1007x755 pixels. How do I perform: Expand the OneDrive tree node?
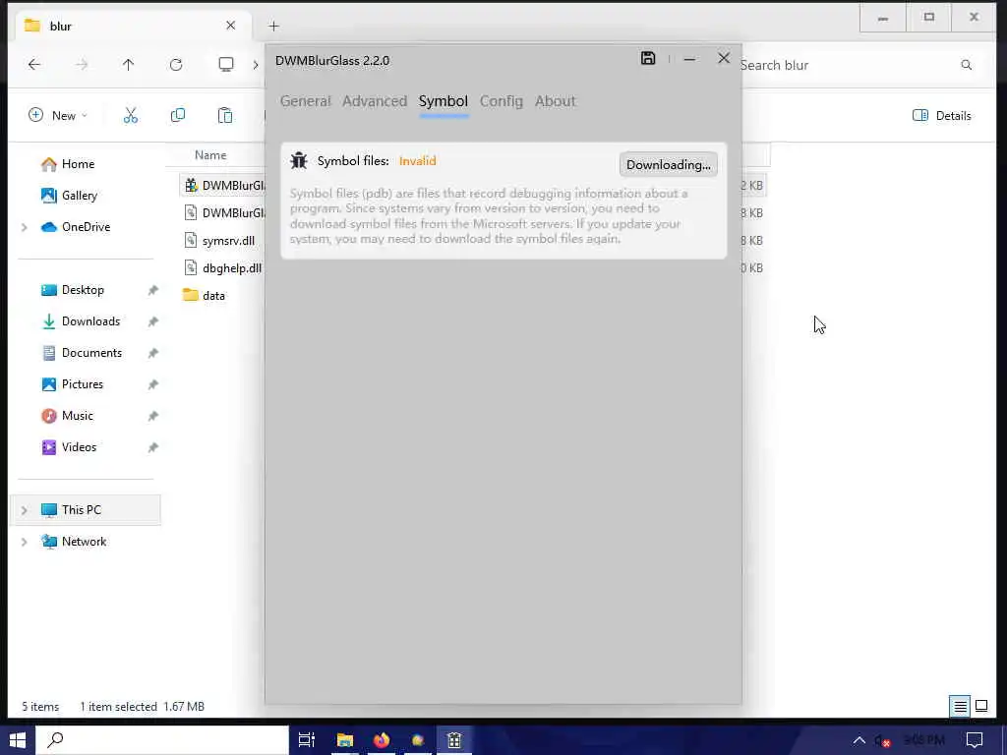click(25, 227)
